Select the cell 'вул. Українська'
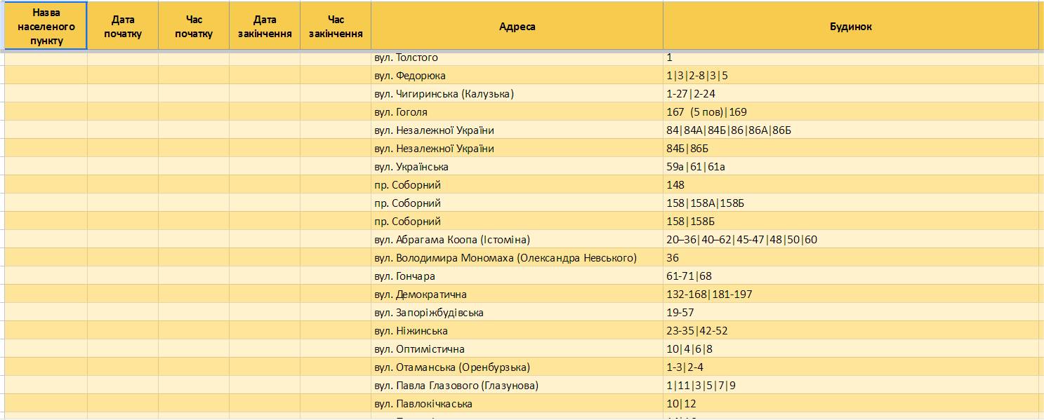Screen dimensions: 1044x420 coord(517,166)
